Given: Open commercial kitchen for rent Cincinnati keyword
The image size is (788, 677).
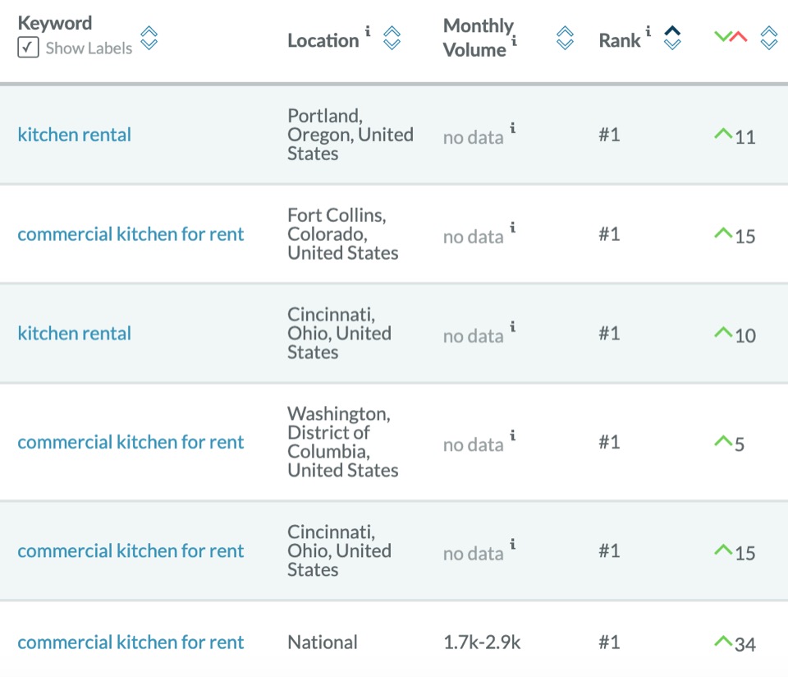Looking at the screenshot, I should 131,550.
